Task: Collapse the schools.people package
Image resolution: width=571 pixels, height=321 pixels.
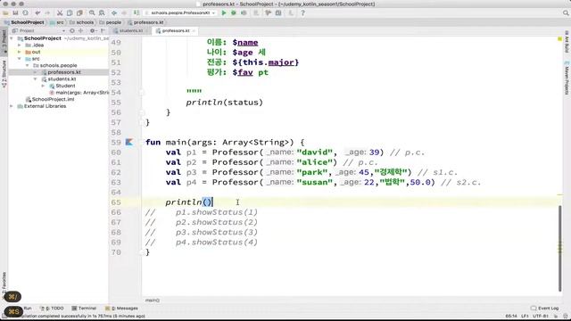Action: click(28, 65)
